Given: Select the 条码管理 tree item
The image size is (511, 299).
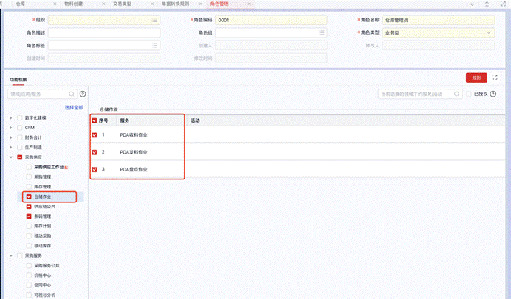Looking at the screenshot, I should point(42,216).
